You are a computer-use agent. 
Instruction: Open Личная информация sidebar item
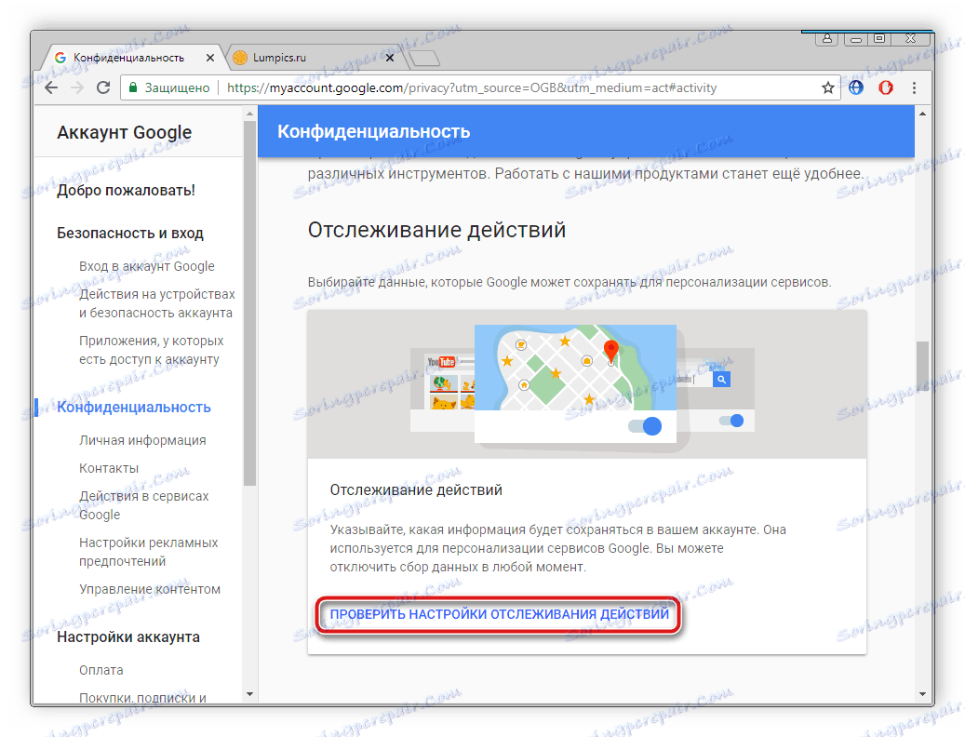pyautogui.click(x=142, y=440)
